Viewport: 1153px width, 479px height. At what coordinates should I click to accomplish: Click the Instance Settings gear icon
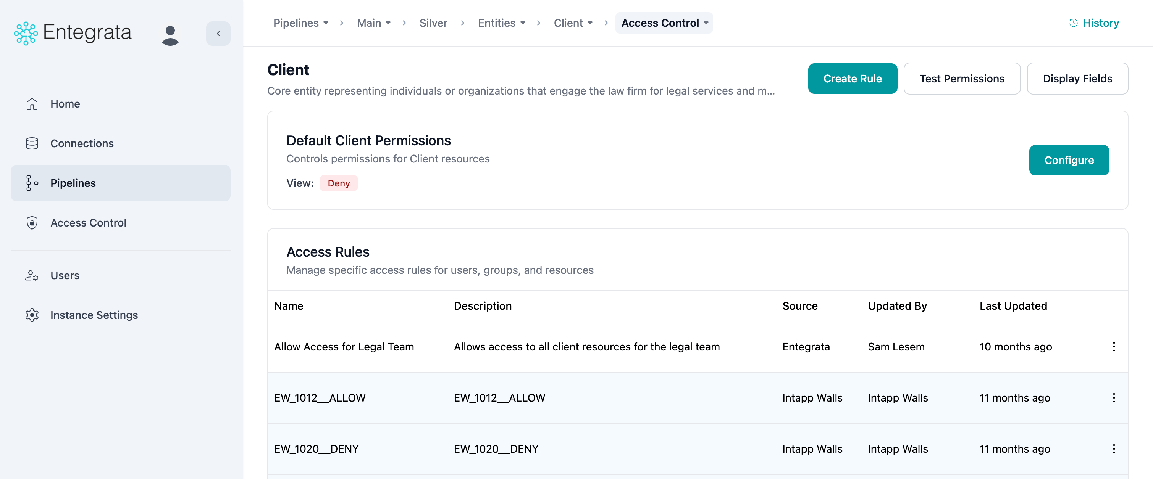(x=32, y=315)
